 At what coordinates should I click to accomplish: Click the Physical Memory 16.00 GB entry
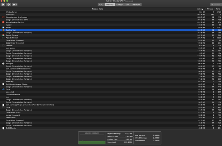(x=119, y=133)
